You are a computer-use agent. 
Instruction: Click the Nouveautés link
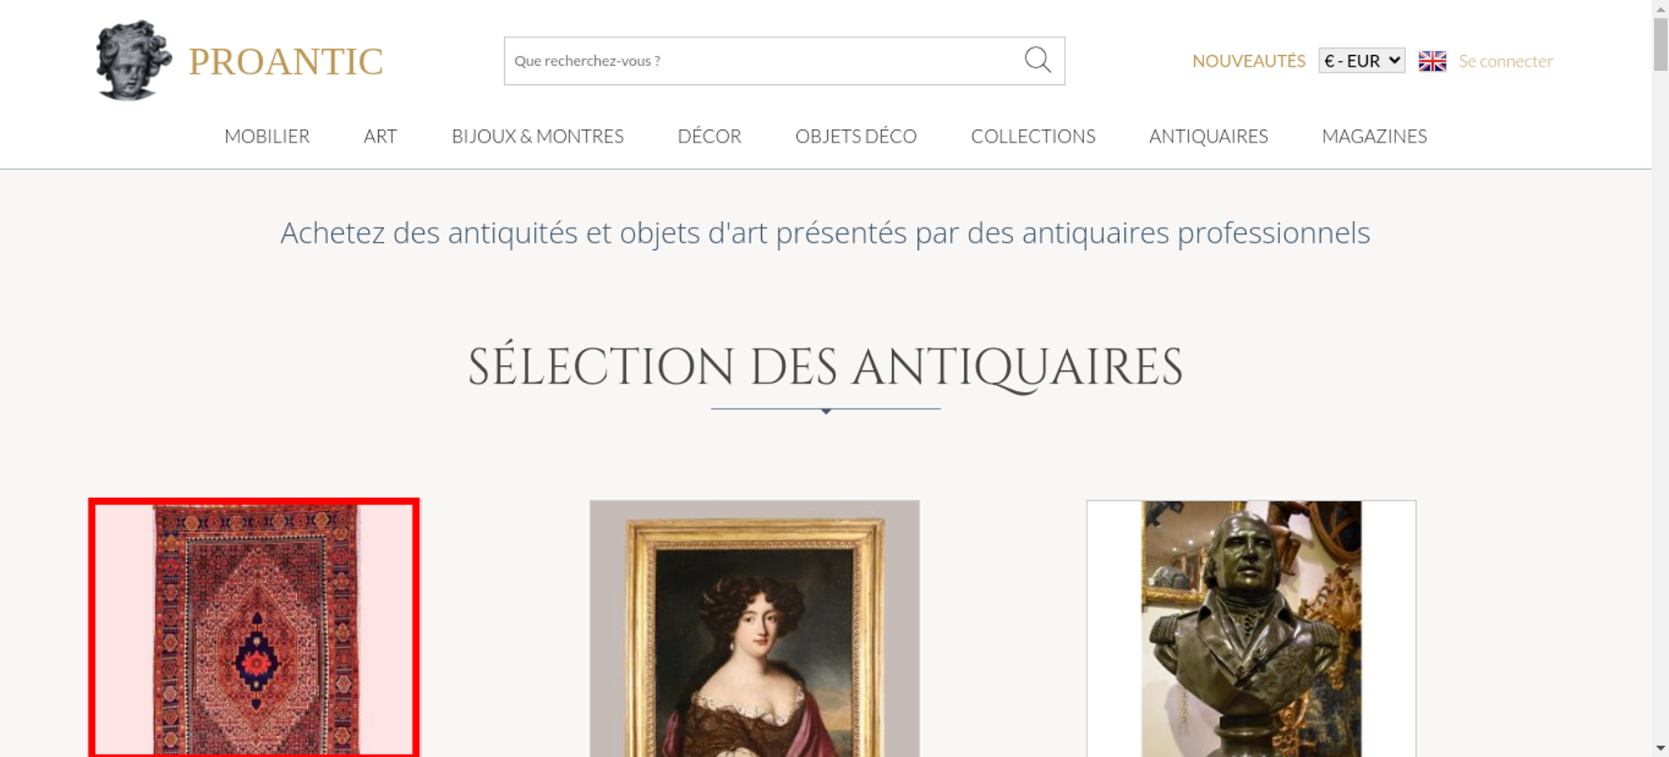click(1248, 61)
